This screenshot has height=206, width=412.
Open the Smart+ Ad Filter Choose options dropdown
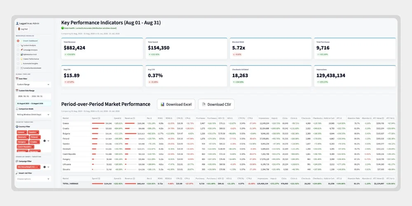(x=33, y=179)
